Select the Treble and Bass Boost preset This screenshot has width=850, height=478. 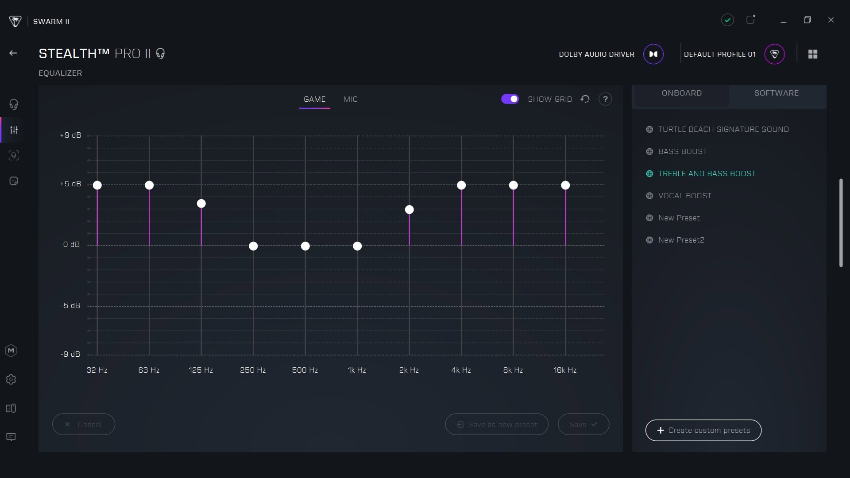(707, 174)
